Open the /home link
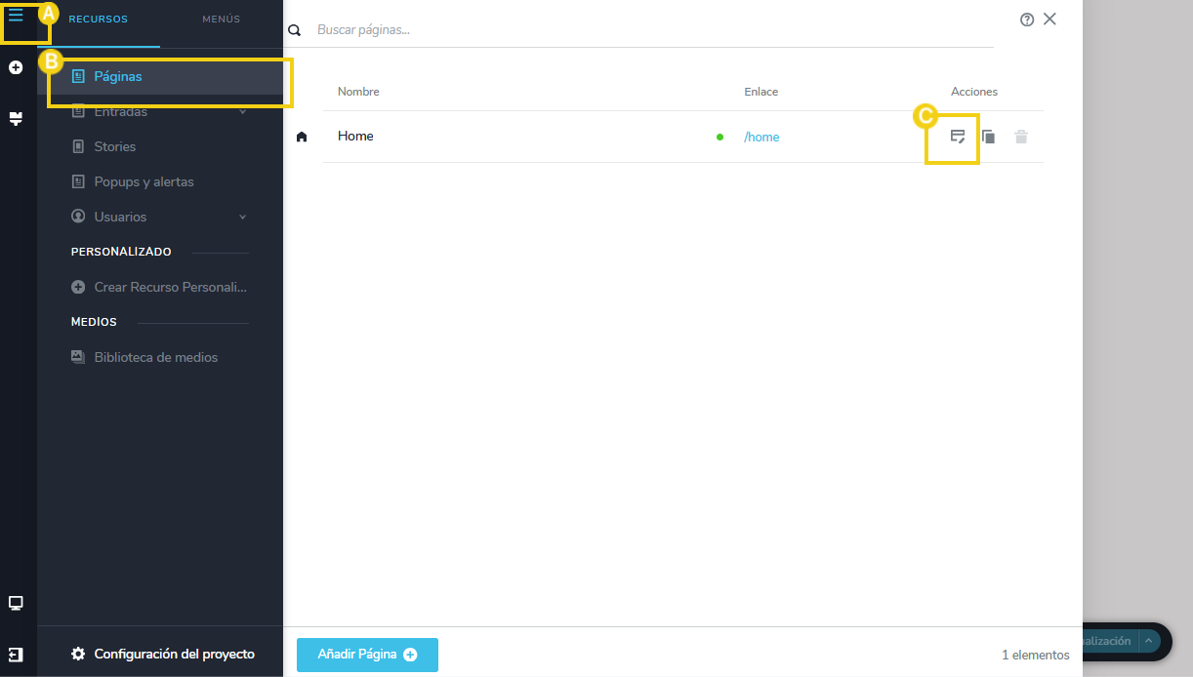The width and height of the screenshot is (1193, 677). click(761, 137)
